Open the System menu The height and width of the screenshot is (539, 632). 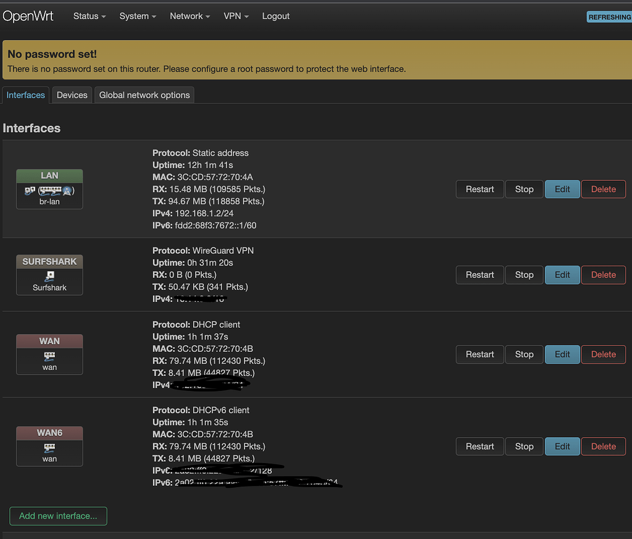133,16
